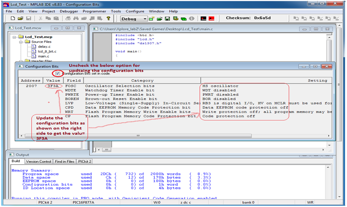Switch to the Find in Files tab
The height and width of the screenshot is (207, 347).
65,162
